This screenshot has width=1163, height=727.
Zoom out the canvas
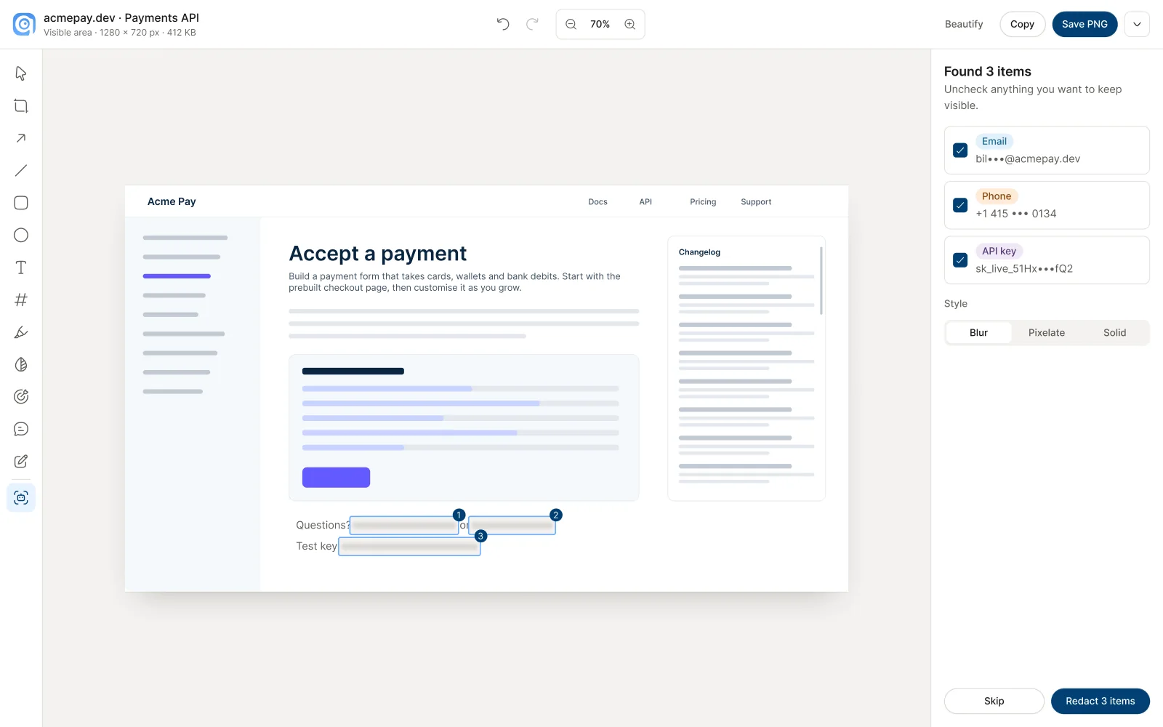pyautogui.click(x=571, y=24)
